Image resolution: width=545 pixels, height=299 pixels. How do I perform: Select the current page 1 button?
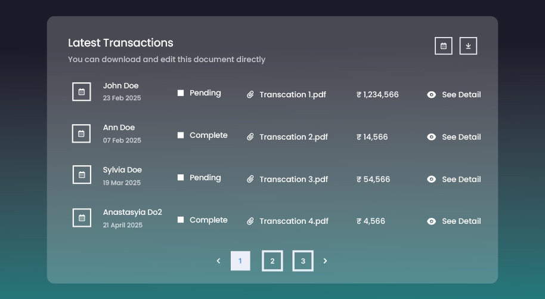point(240,261)
